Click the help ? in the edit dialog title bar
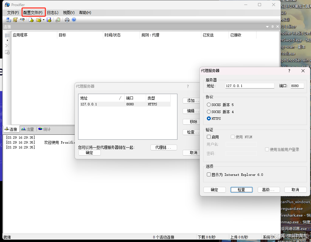This screenshot has height=242, width=311. coord(289,71)
